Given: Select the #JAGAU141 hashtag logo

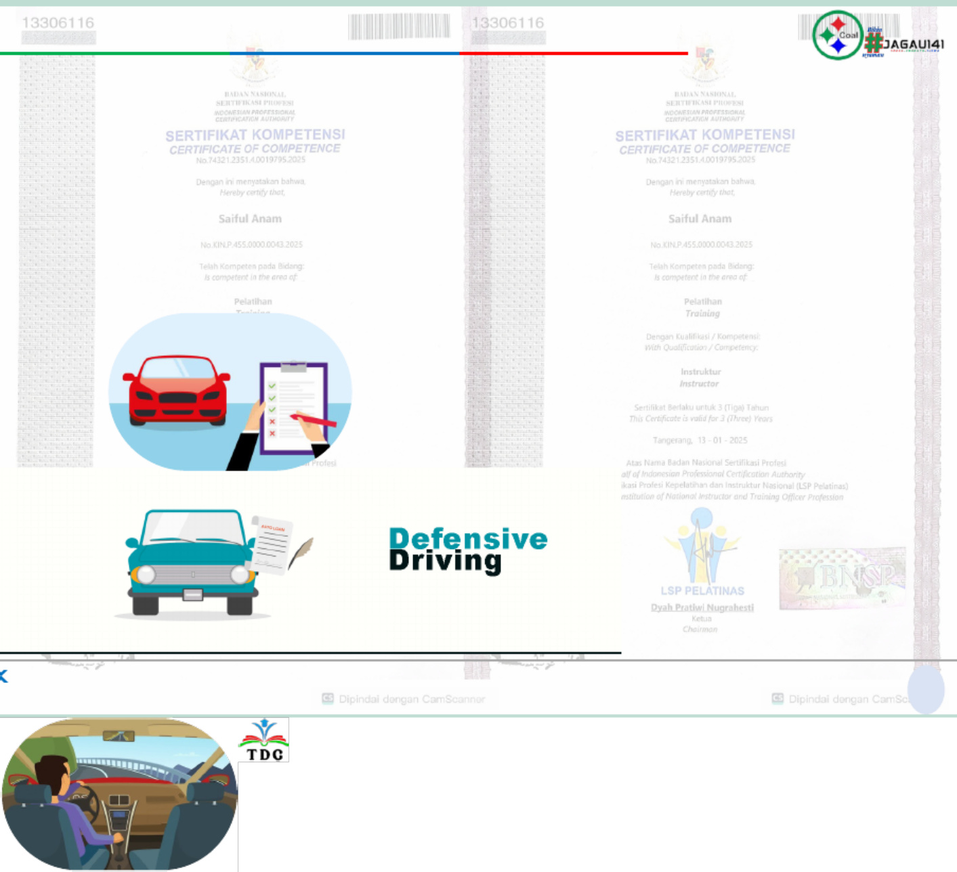Looking at the screenshot, I should point(904,44).
